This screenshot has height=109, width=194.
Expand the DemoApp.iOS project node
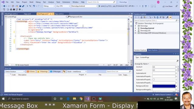coord(135,31)
